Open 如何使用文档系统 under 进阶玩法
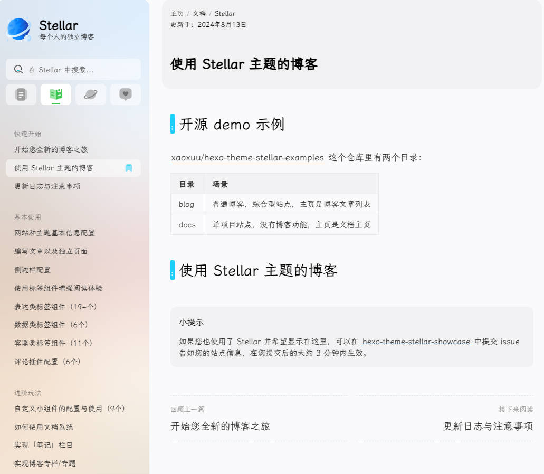Screen dimensions: 544x474 (x=46, y=426)
